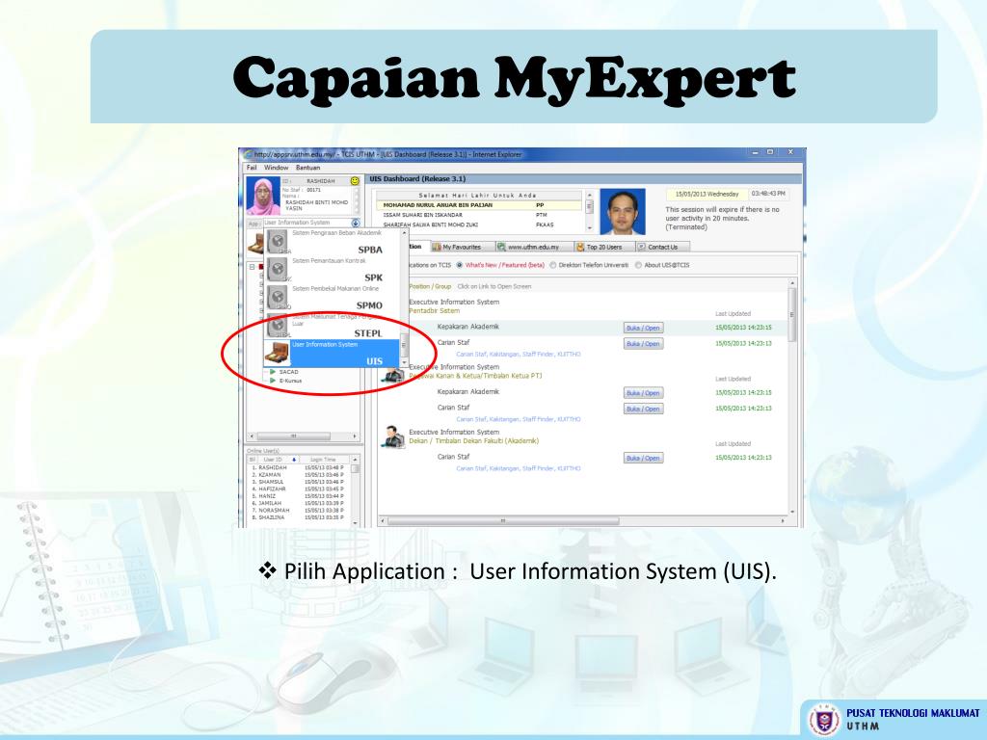Select ISSAM SUHARI BIN ISKANDAR birthday row
Viewport: 987px width, 740px height.
point(479,215)
